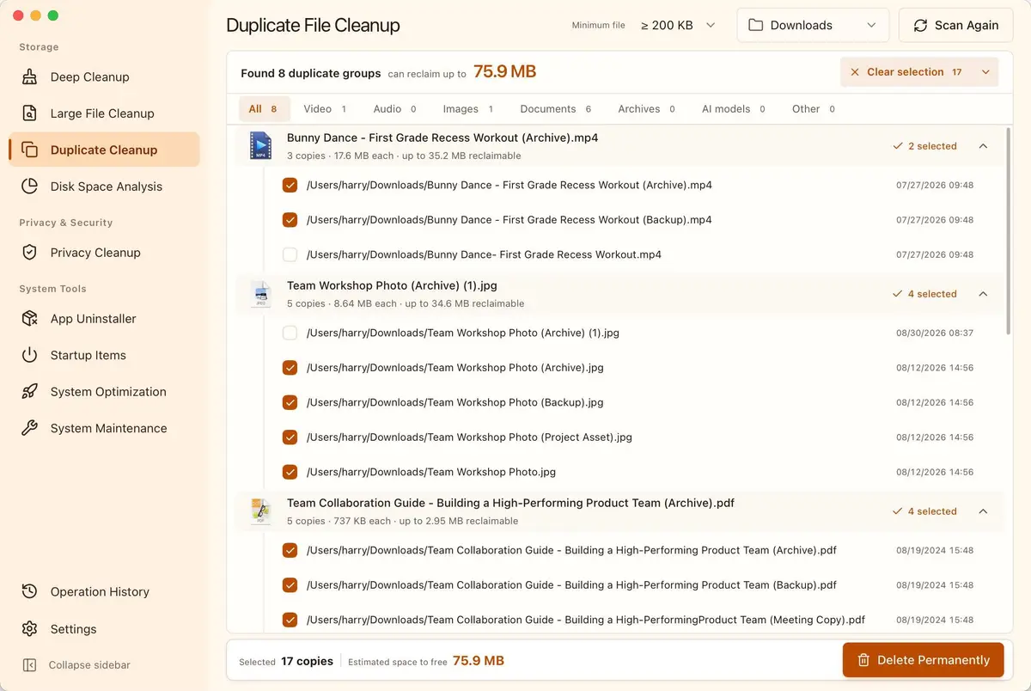
Task: Switch to the Video tab
Action: pos(325,109)
